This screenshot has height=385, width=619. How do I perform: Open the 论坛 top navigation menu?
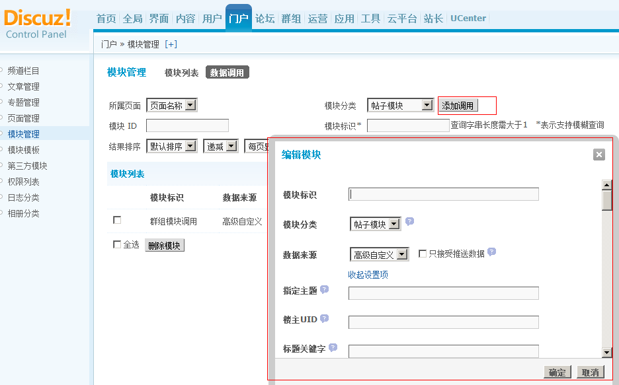click(265, 18)
